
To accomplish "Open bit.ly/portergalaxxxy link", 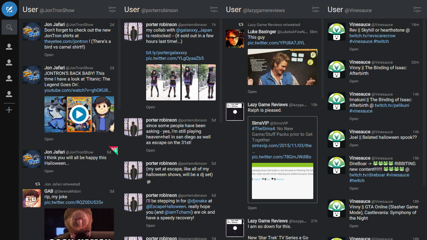I will coord(166,53).
